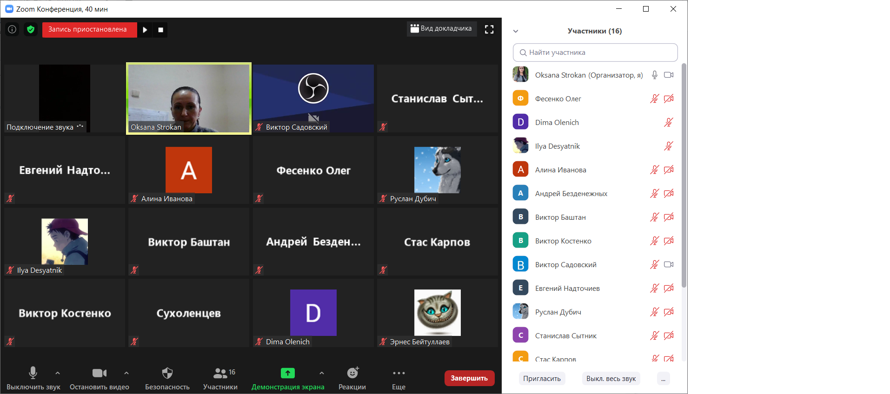The image size is (890, 394).
Task: Click Алина Иванова's camera-off icon in list
Action: pyautogui.click(x=669, y=170)
